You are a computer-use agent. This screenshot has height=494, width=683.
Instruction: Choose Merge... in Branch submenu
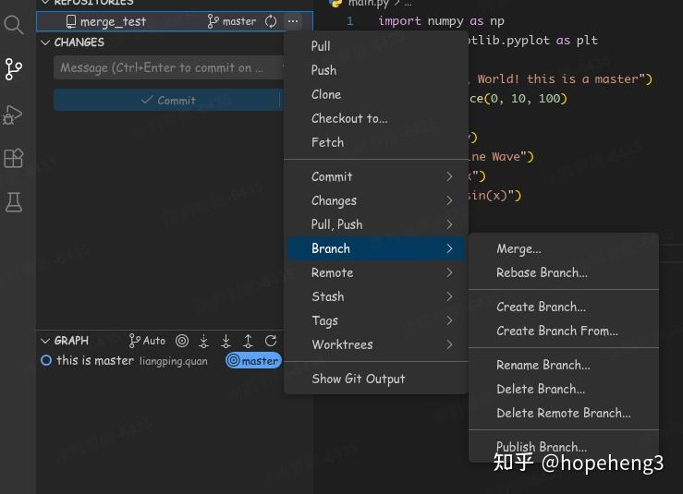[x=564, y=249]
